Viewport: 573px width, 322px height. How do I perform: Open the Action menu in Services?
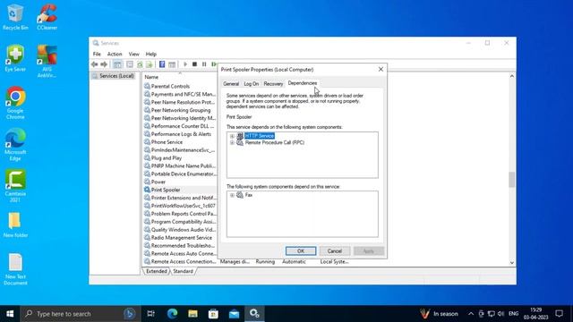coord(115,54)
